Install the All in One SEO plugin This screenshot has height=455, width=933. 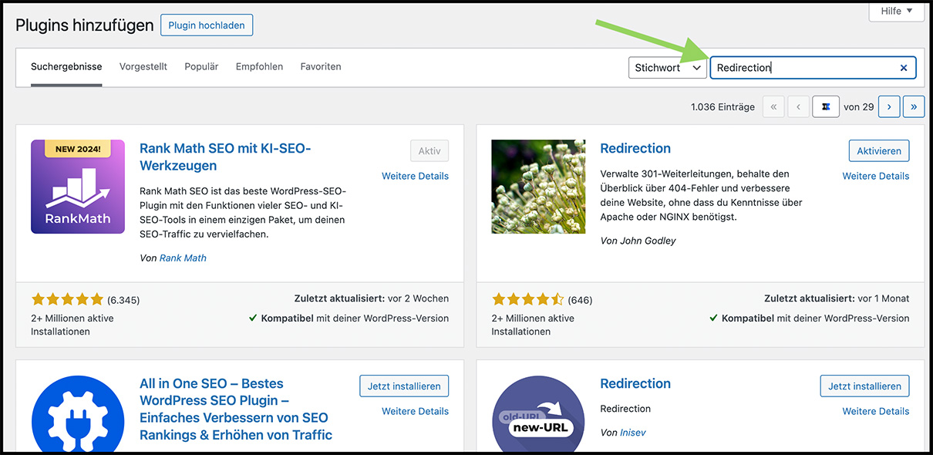(x=404, y=386)
